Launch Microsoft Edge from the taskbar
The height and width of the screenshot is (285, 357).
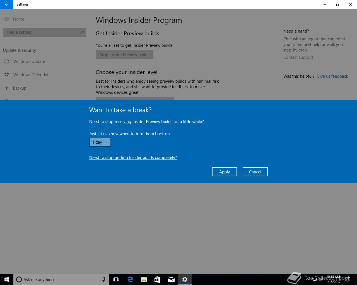[x=130, y=279]
